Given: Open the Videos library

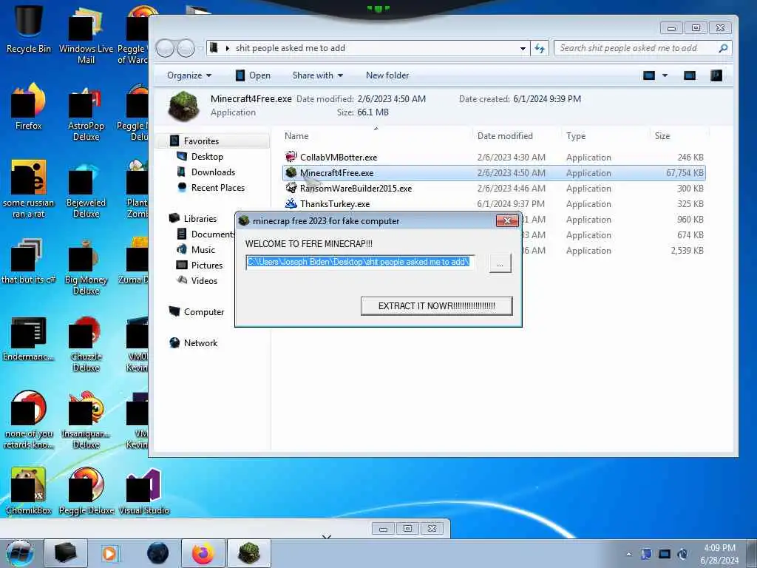Looking at the screenshot, I should [204, 280].
